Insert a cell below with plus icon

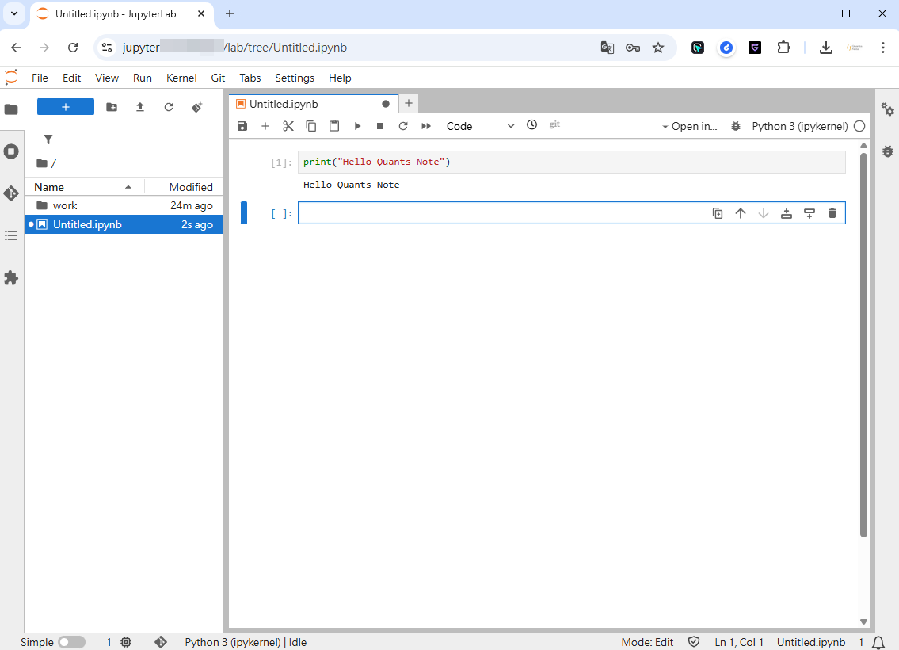(265, 126)
